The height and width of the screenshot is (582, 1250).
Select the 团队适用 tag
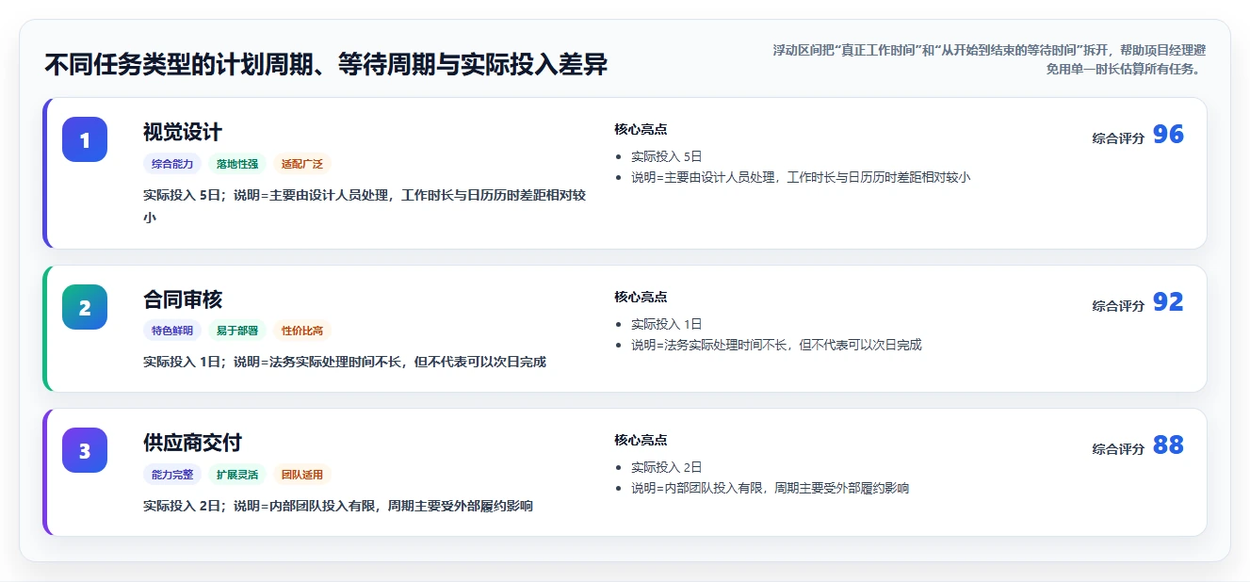(302, 475)
